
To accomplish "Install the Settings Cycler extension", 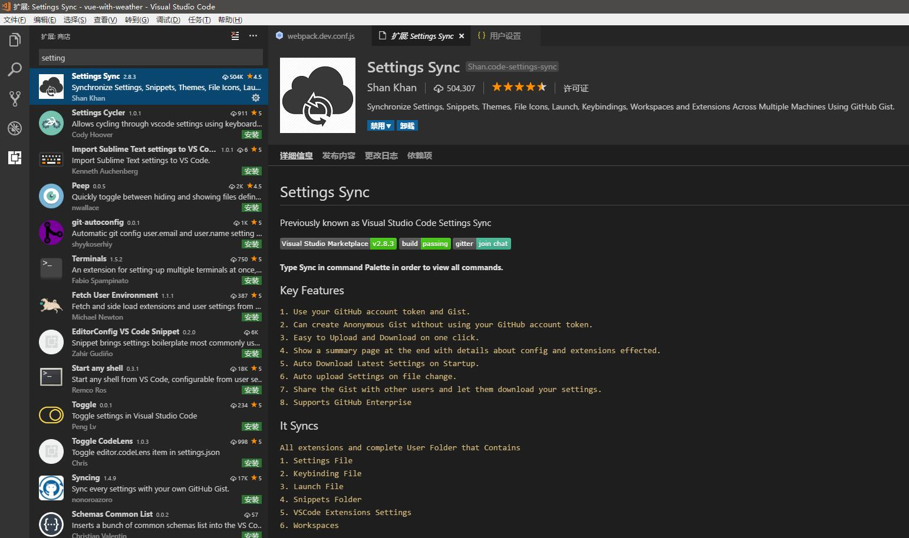I will tap(252, 135).
